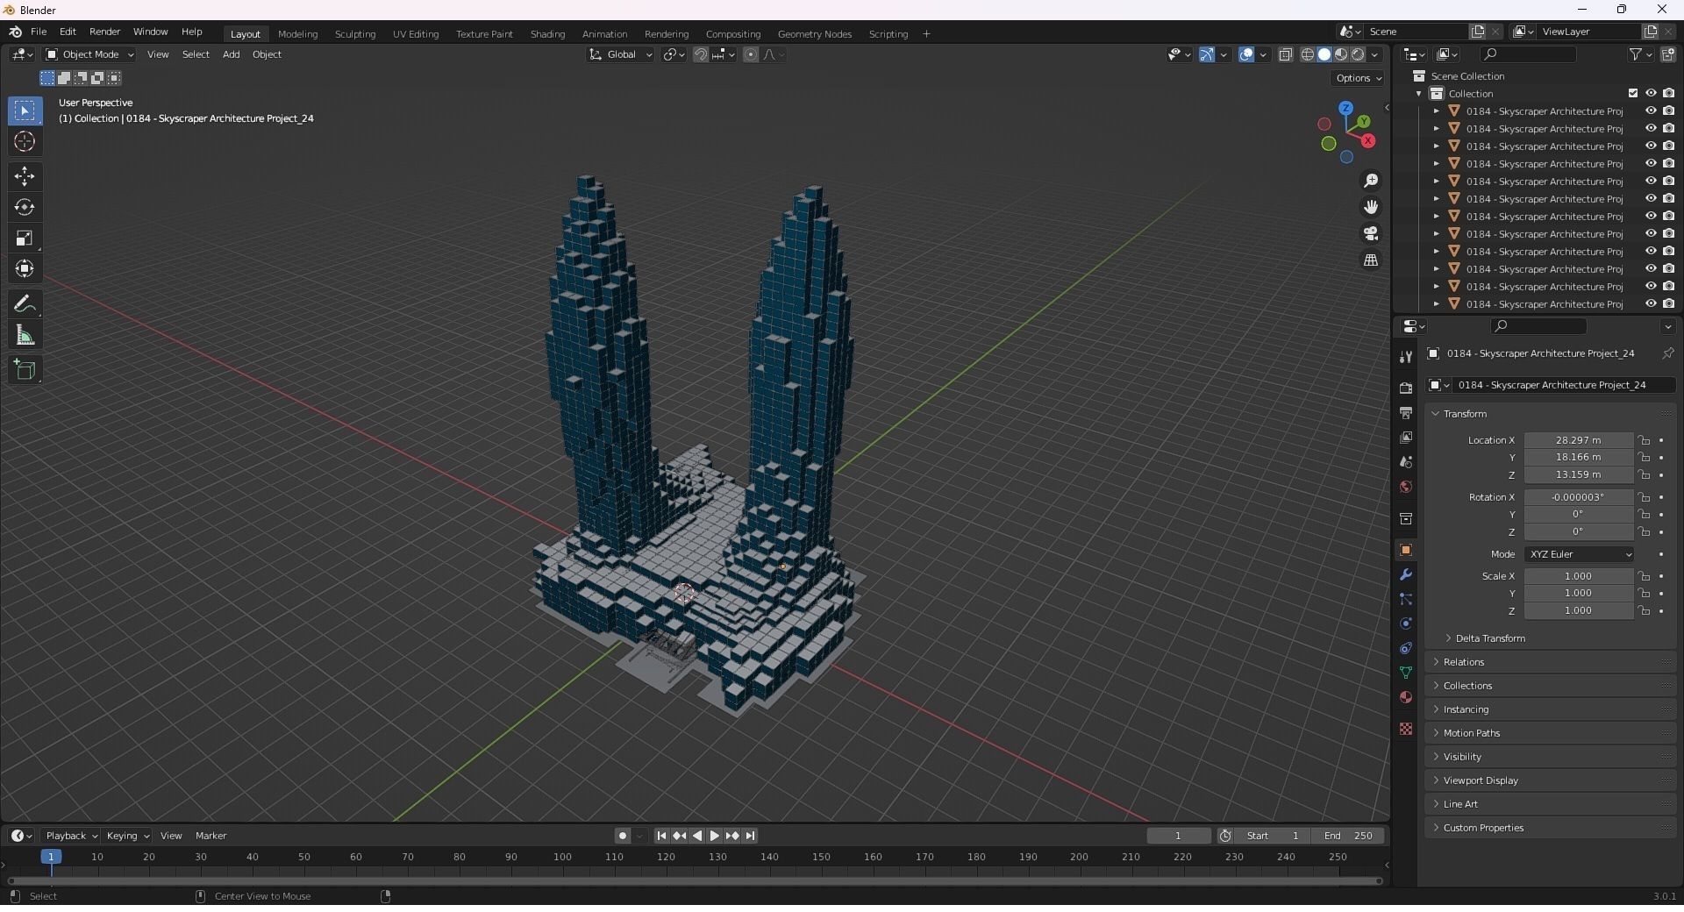Switch to the Modeling workspace tab
Viewport: 1684px width, 912px height.
click(x=297, y=34)
